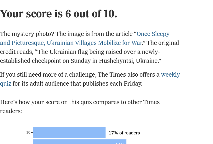
Task: Click the percentage label inside the second bar
Action: click(120, 143)
